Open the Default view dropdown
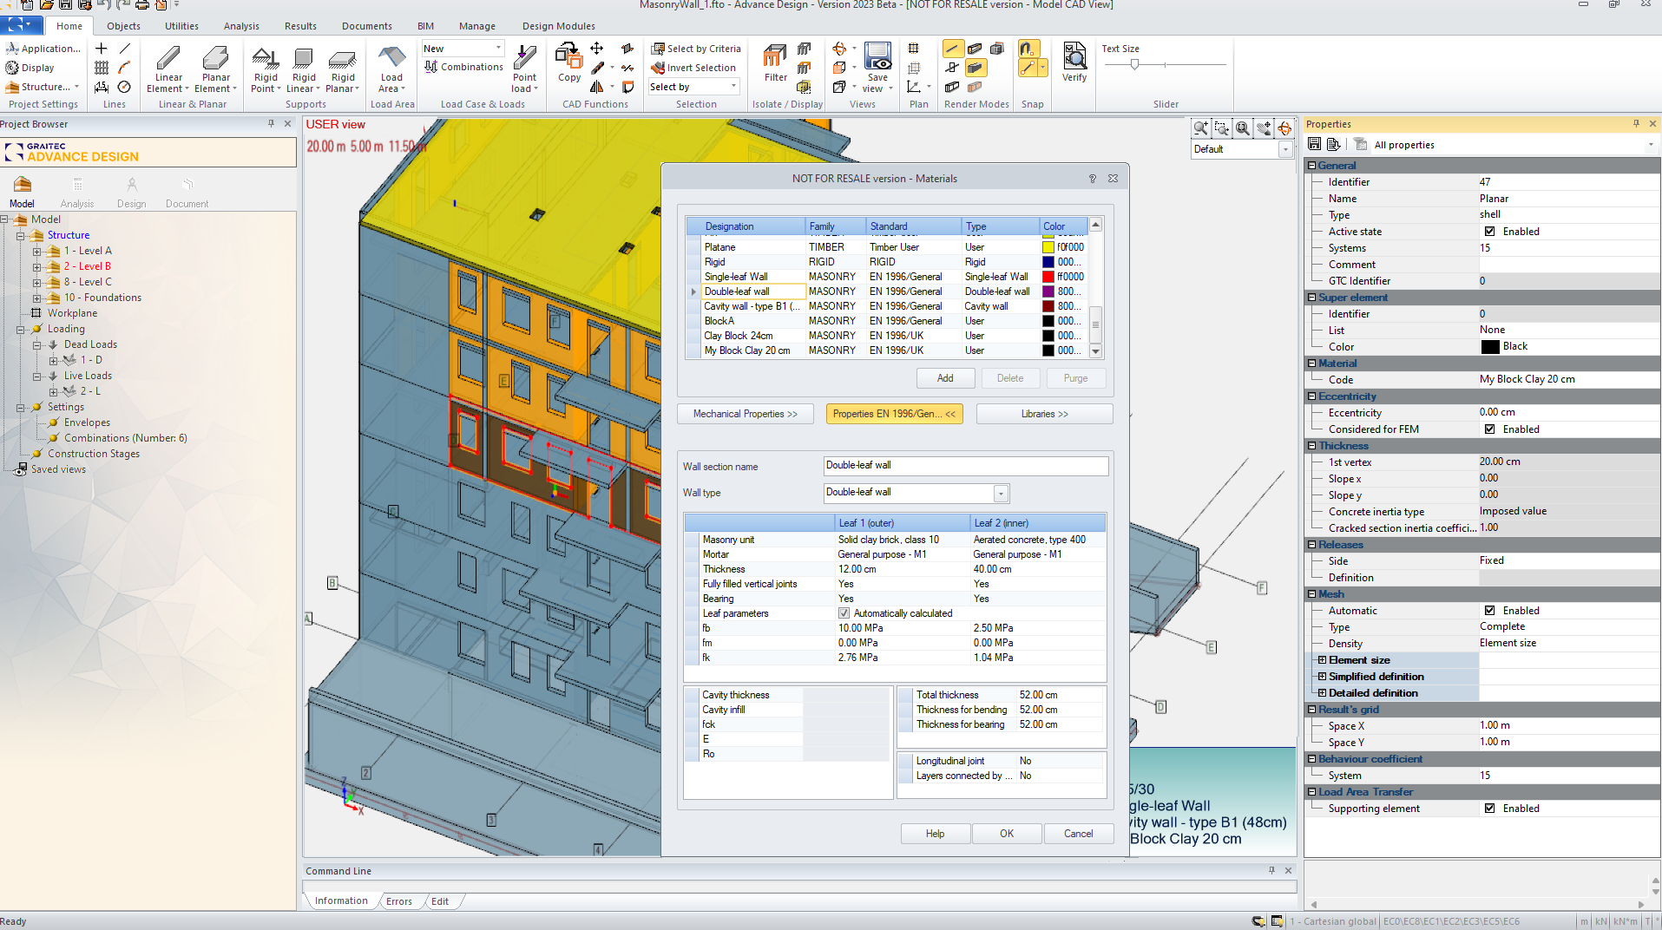 (1285, 149)
